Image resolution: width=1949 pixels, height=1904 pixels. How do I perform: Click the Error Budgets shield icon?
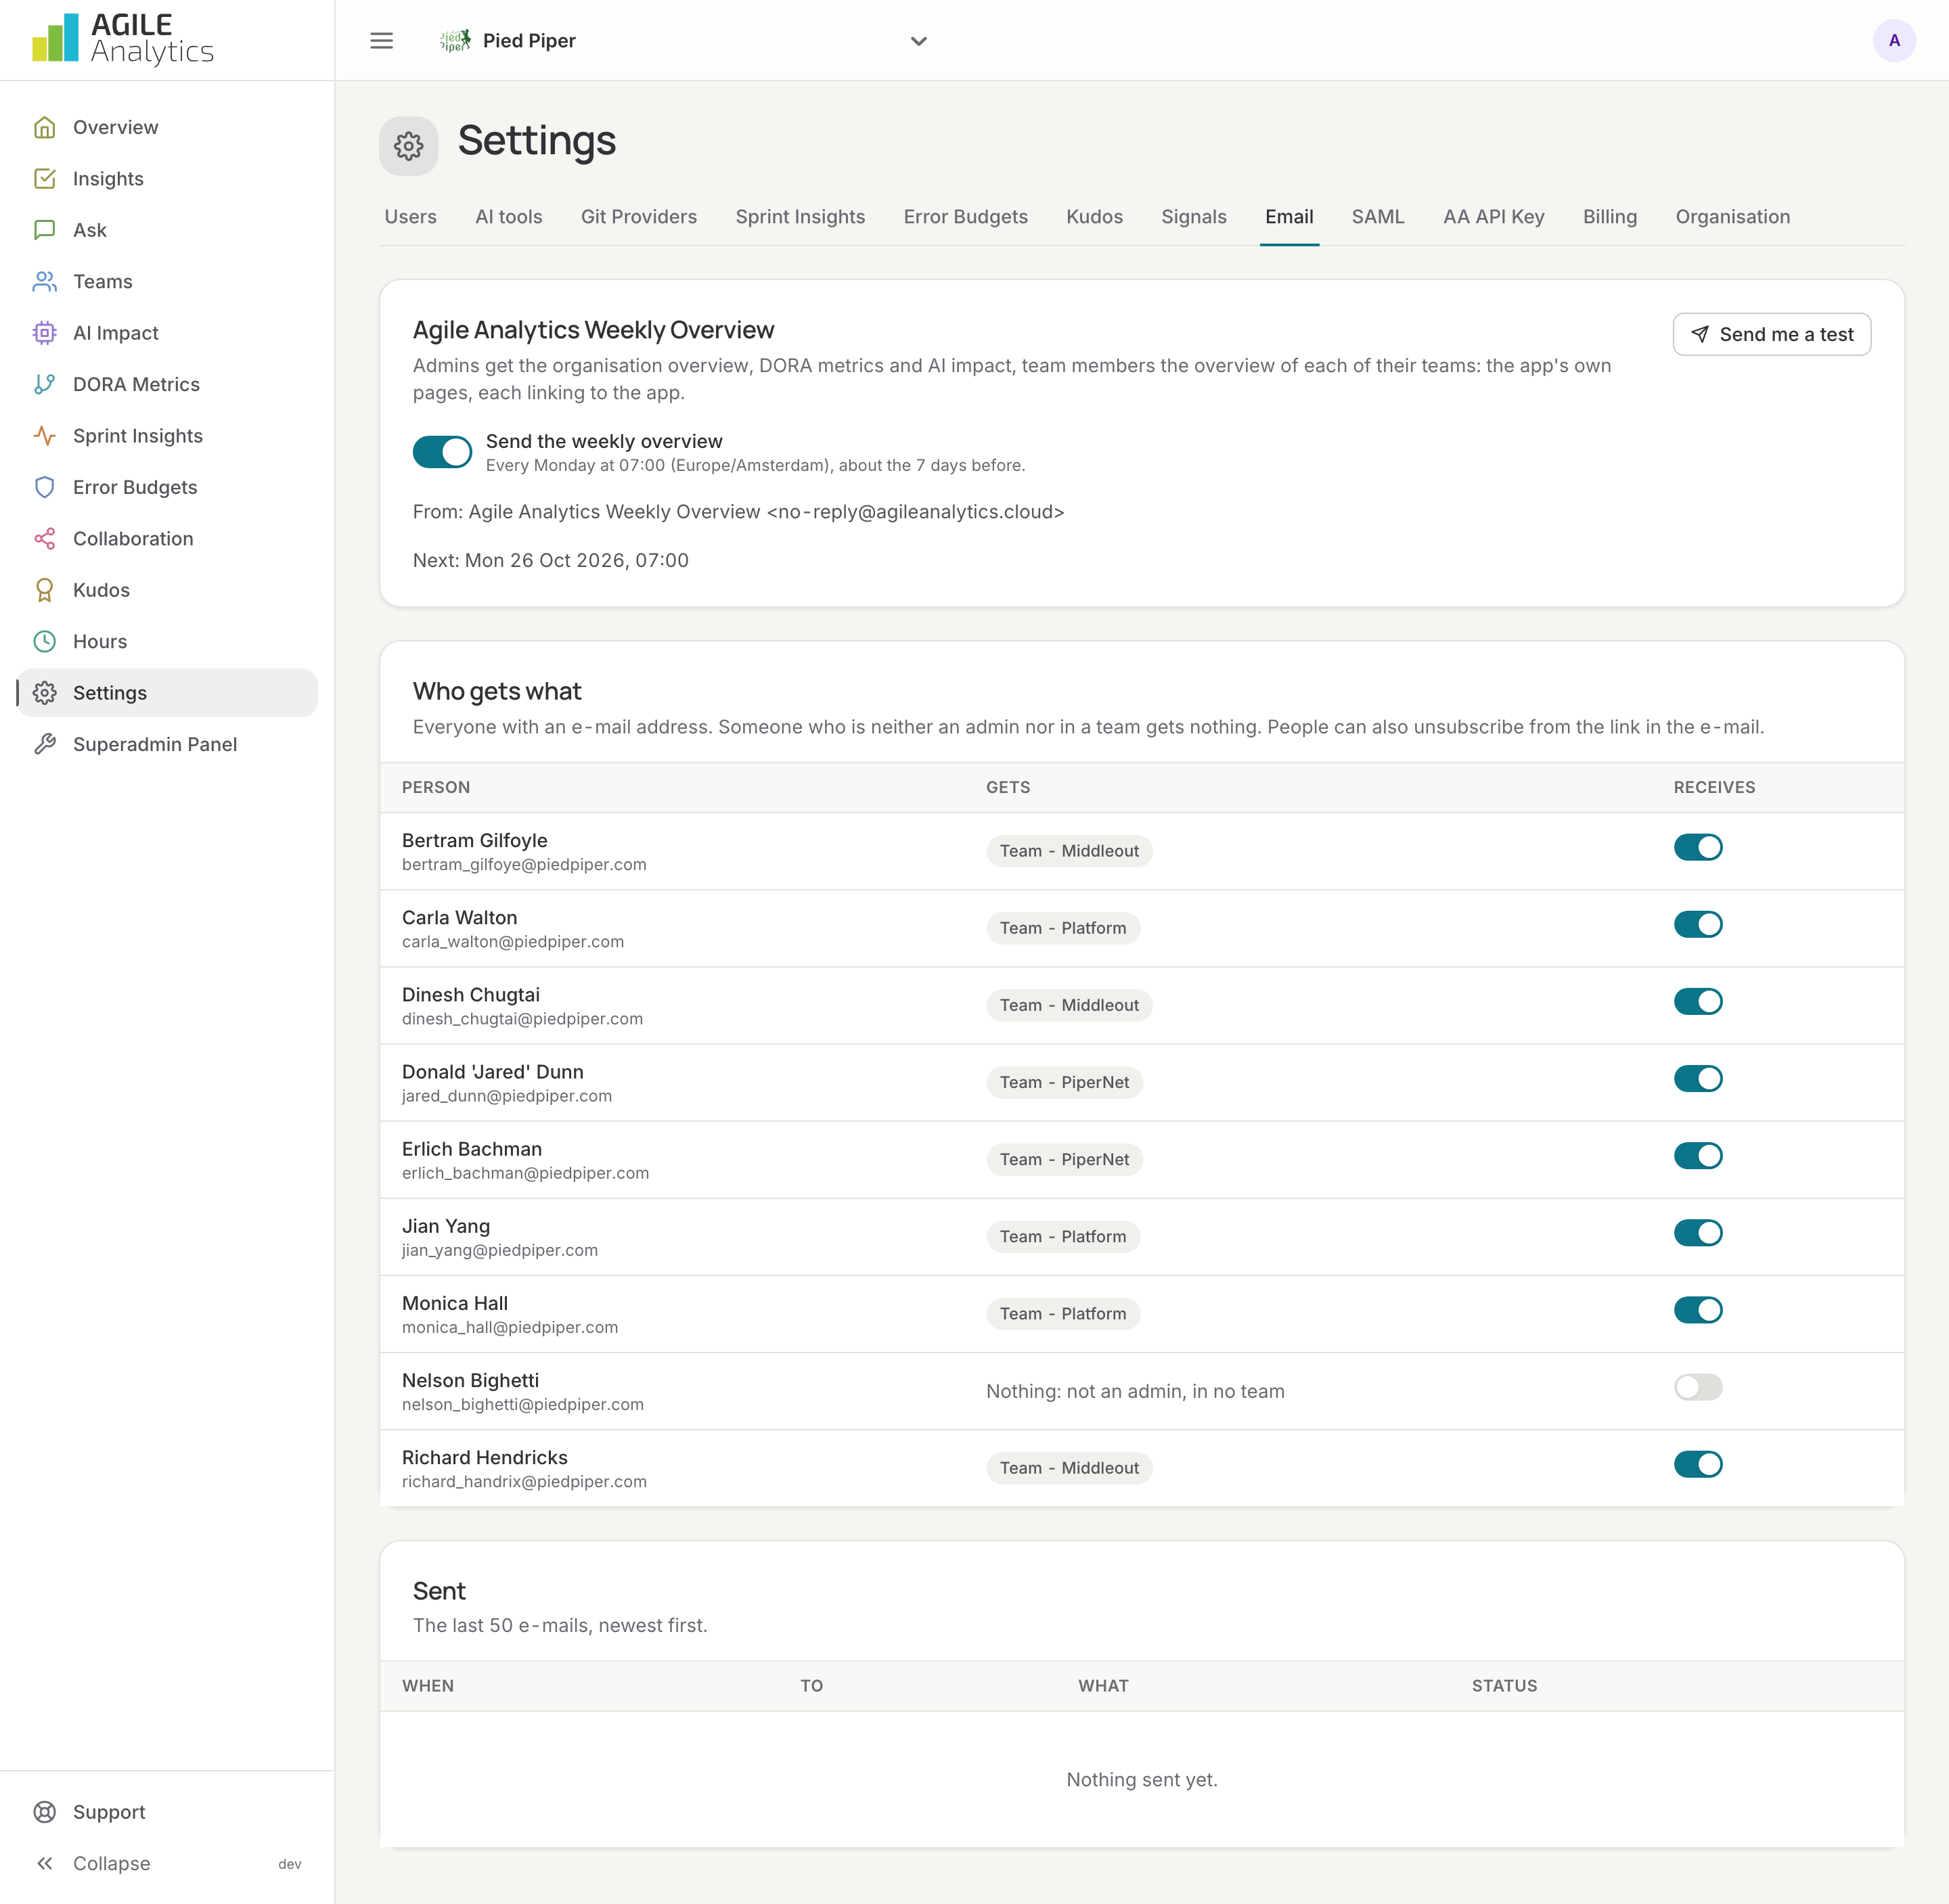click(44, 487)
